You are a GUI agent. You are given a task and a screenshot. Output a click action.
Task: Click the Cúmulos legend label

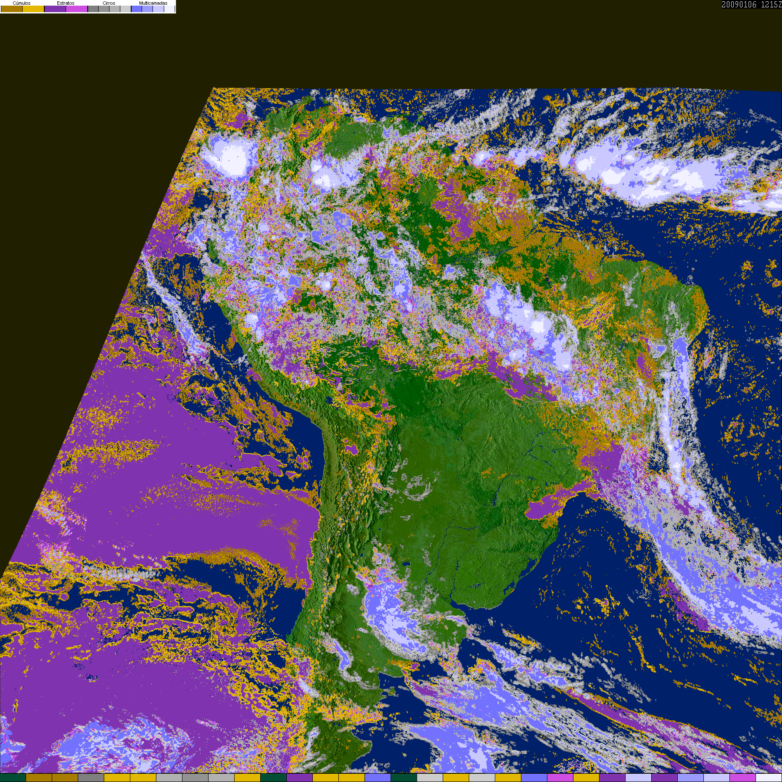[x=22, y=3]
